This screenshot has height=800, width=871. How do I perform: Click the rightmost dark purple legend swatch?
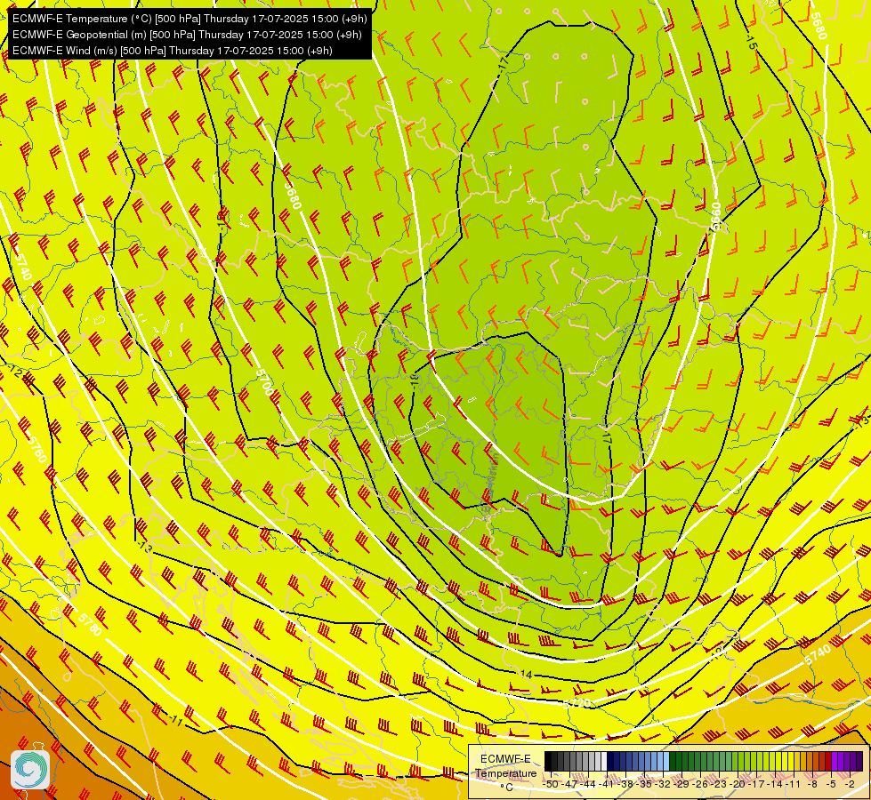859,761
